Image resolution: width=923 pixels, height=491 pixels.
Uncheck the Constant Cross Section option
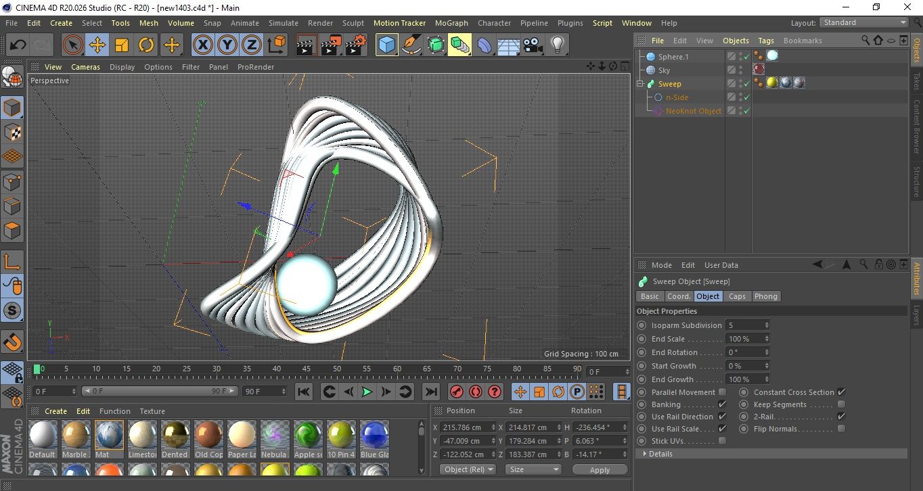841,392
